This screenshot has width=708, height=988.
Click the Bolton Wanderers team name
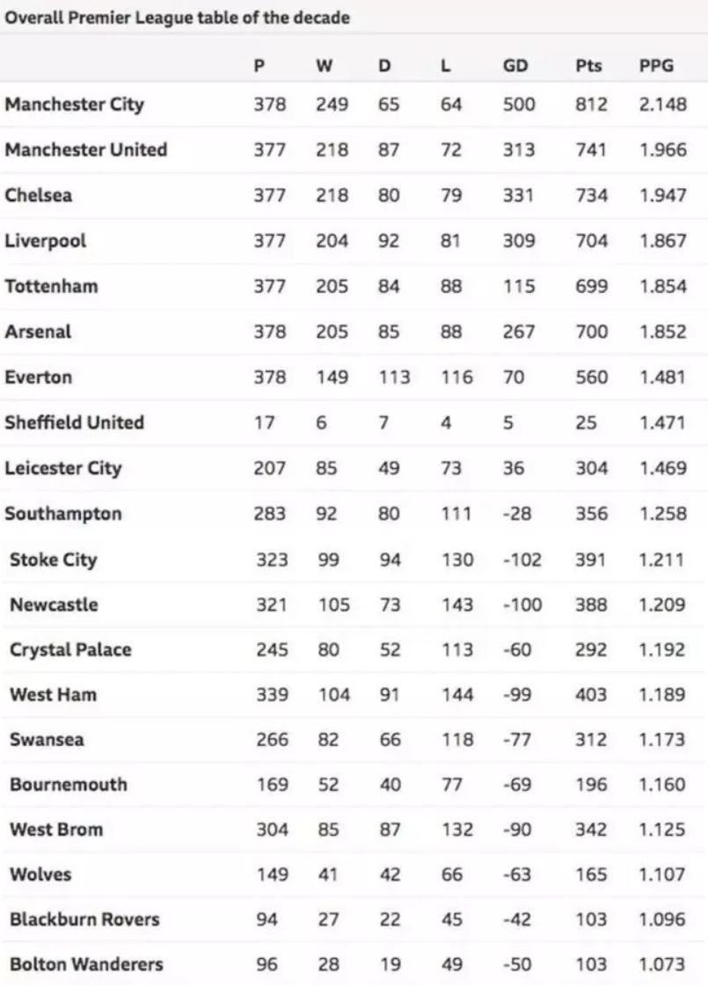point(86,964)
